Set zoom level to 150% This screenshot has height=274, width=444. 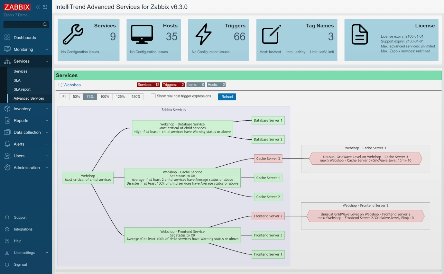tap(136, 96)
